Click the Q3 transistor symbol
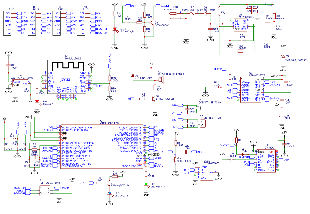310x214 pixels. tap(152, 23)
